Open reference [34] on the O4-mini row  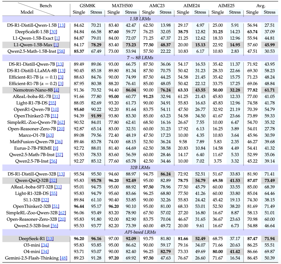[45, 252]
